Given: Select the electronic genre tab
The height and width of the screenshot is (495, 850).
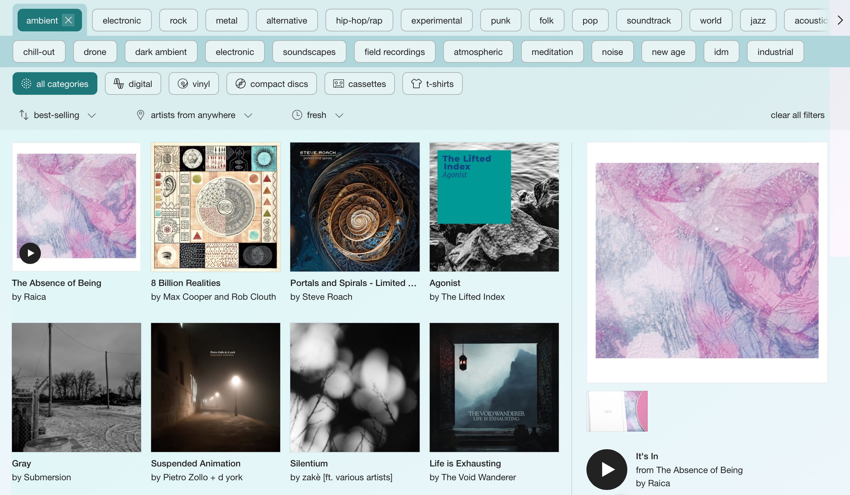Looking at the screenshot, I should [x=122, y=20].
